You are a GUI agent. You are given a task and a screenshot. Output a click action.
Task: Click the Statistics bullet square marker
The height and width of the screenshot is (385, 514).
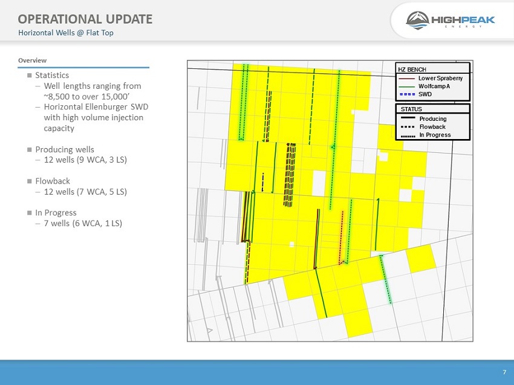pyautogui.click(x=30, y=76)
